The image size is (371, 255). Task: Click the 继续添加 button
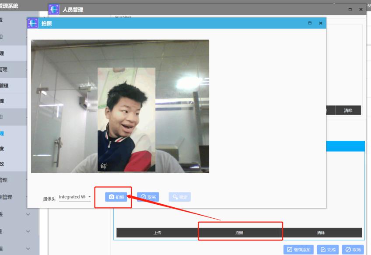[x=298, y=249]
